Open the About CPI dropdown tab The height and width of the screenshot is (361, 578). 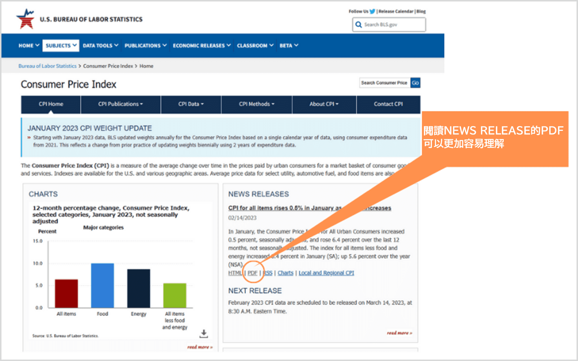point(324,104)
